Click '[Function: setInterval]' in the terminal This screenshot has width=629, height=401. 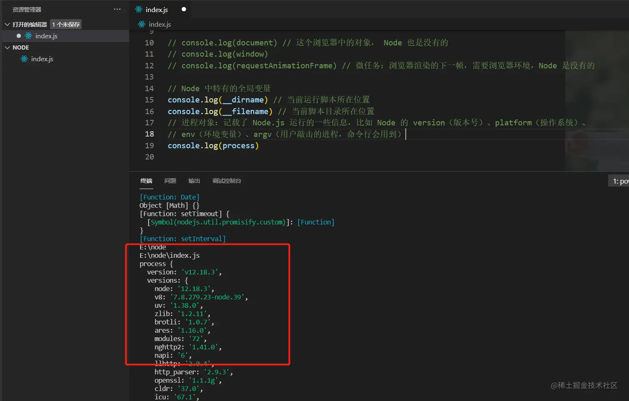pos(182,239)
